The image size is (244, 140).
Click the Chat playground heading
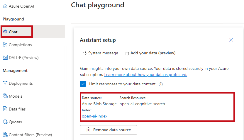[98, 5]
